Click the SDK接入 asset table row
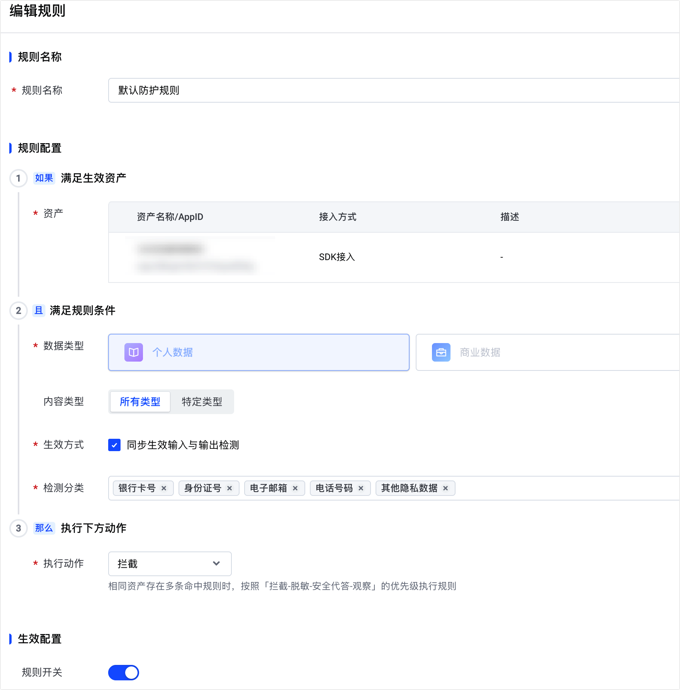Image resolution: width=680 pixels, height=690 pixels. (x=394, y=257)
